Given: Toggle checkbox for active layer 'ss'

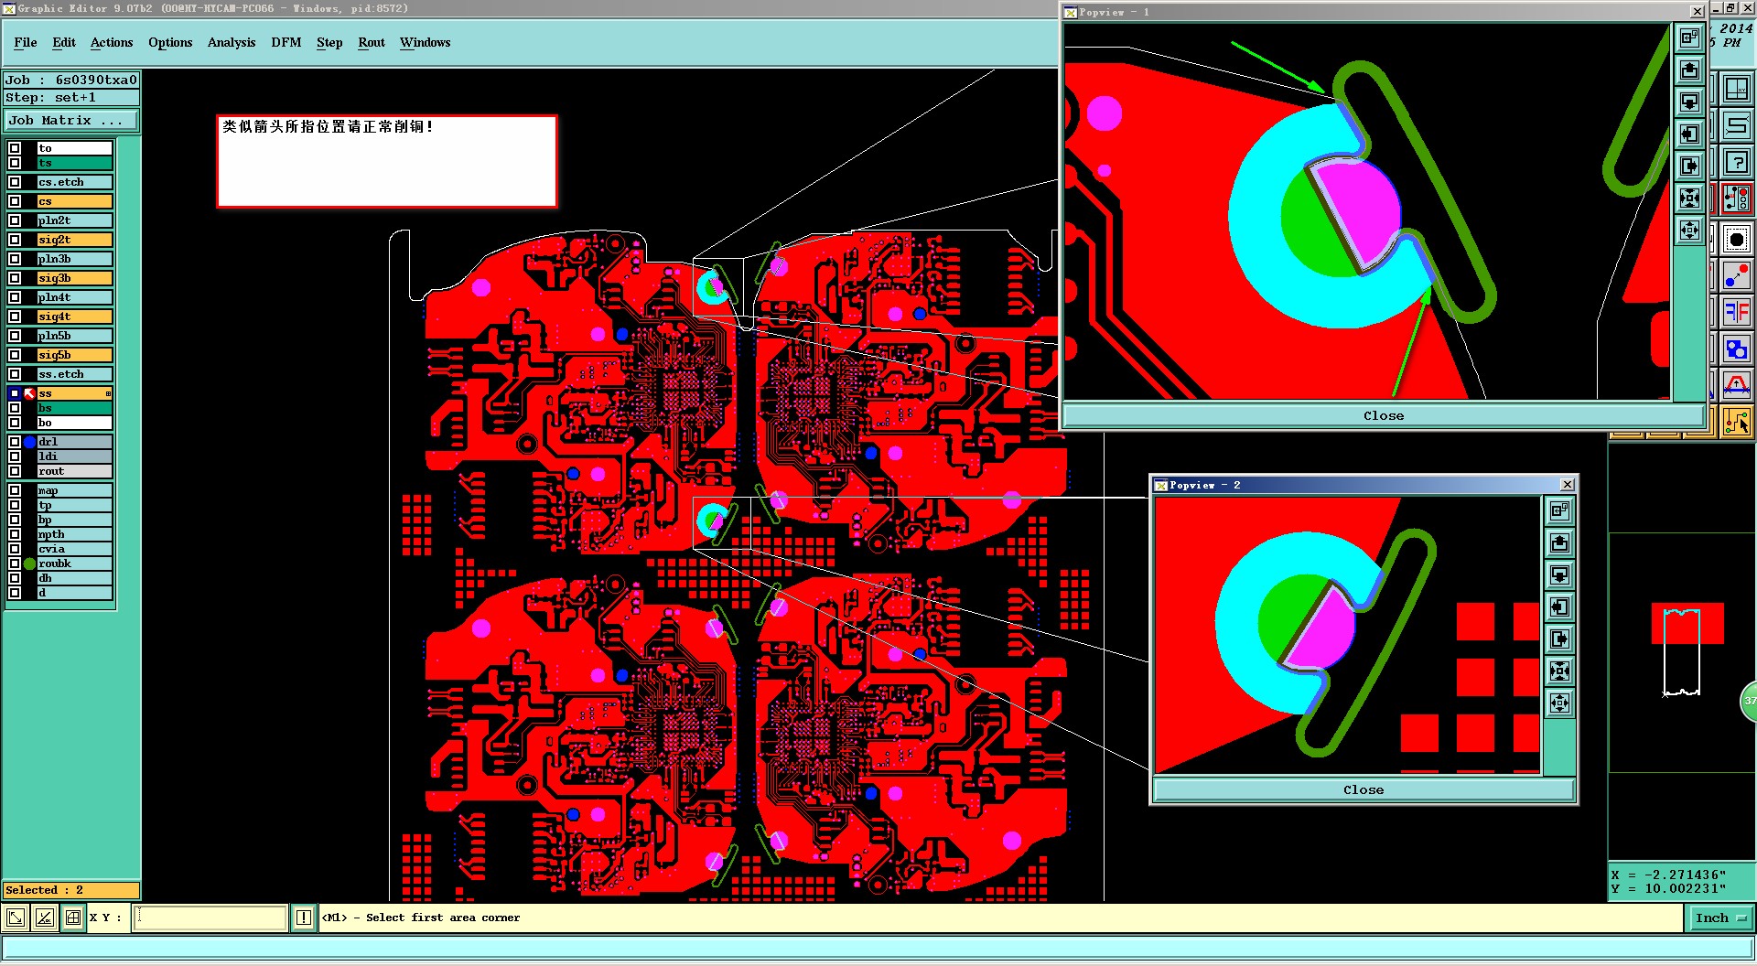Looking at the screenshot, I should [x=15, y=393].
